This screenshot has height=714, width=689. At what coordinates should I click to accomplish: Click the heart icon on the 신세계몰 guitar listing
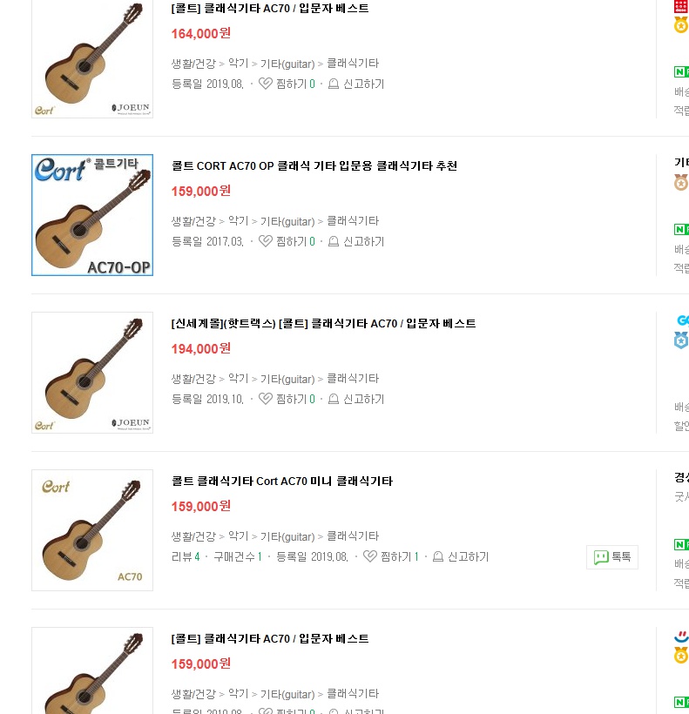click(266, 400)
